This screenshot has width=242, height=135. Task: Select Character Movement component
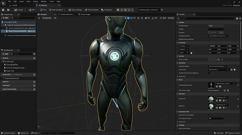[20, 35]
